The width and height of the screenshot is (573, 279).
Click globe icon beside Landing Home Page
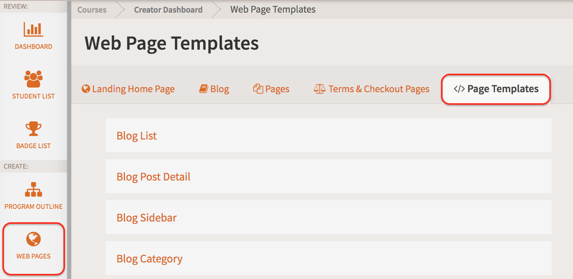click(x=86, y=89)
